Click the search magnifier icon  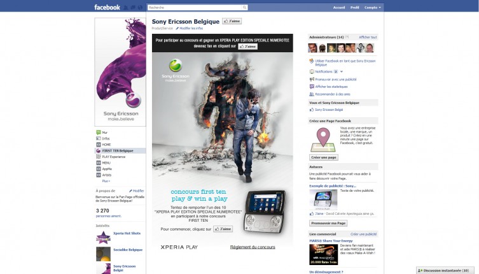click(x=244, y=8)
